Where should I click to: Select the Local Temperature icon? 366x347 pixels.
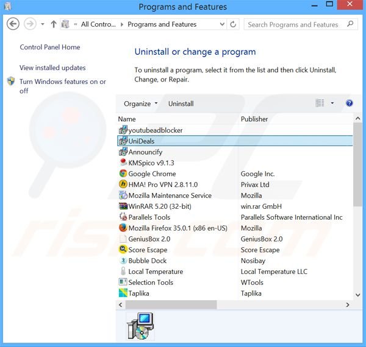coord(123,272)
